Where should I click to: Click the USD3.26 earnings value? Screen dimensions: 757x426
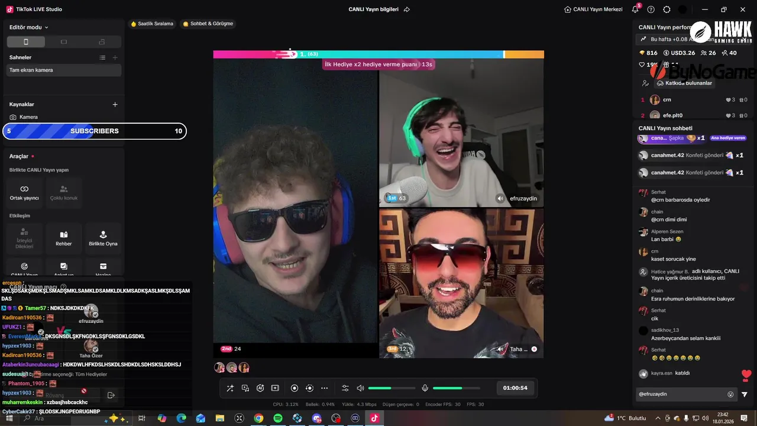(680, 53)
